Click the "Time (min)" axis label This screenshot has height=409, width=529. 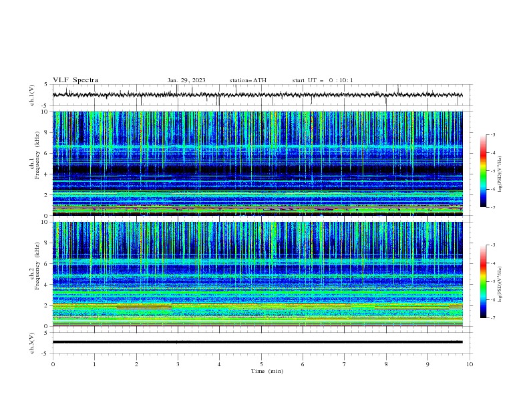[267, 371]
